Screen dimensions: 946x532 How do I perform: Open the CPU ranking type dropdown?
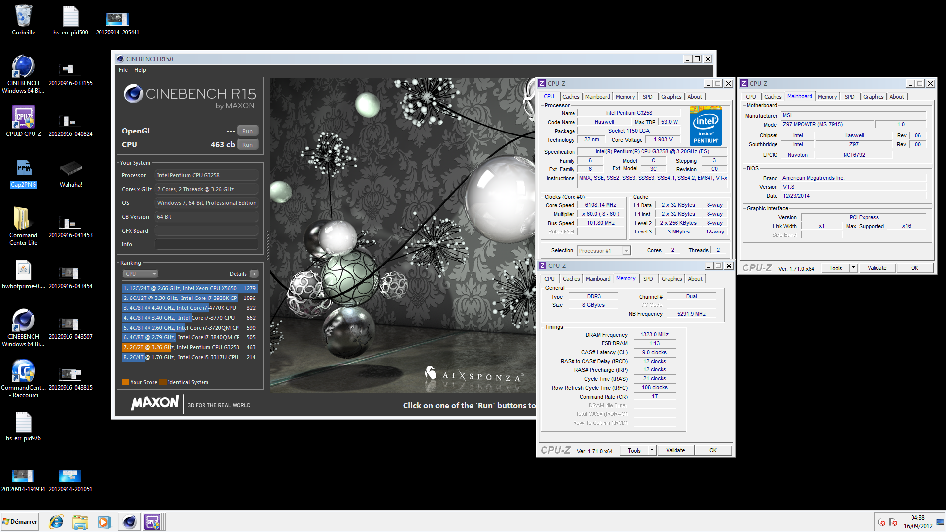(x=140, y=274)
